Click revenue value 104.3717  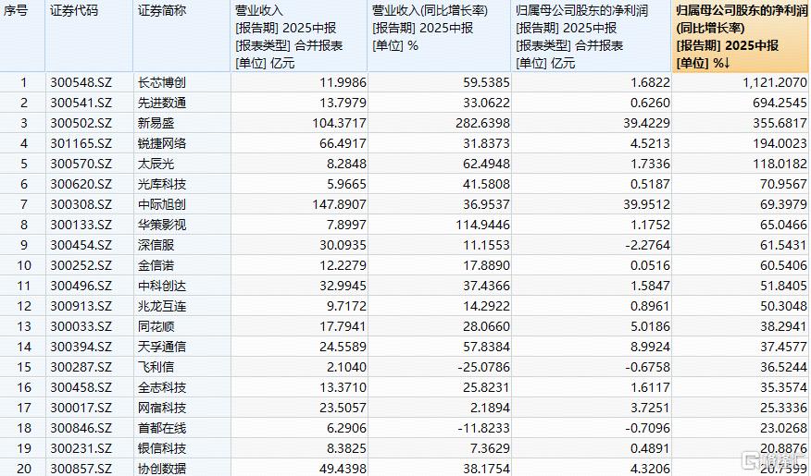(x=339, y=123)
